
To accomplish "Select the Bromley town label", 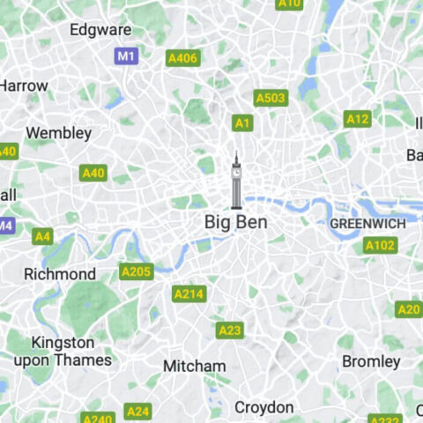I will tap(371, 361).
